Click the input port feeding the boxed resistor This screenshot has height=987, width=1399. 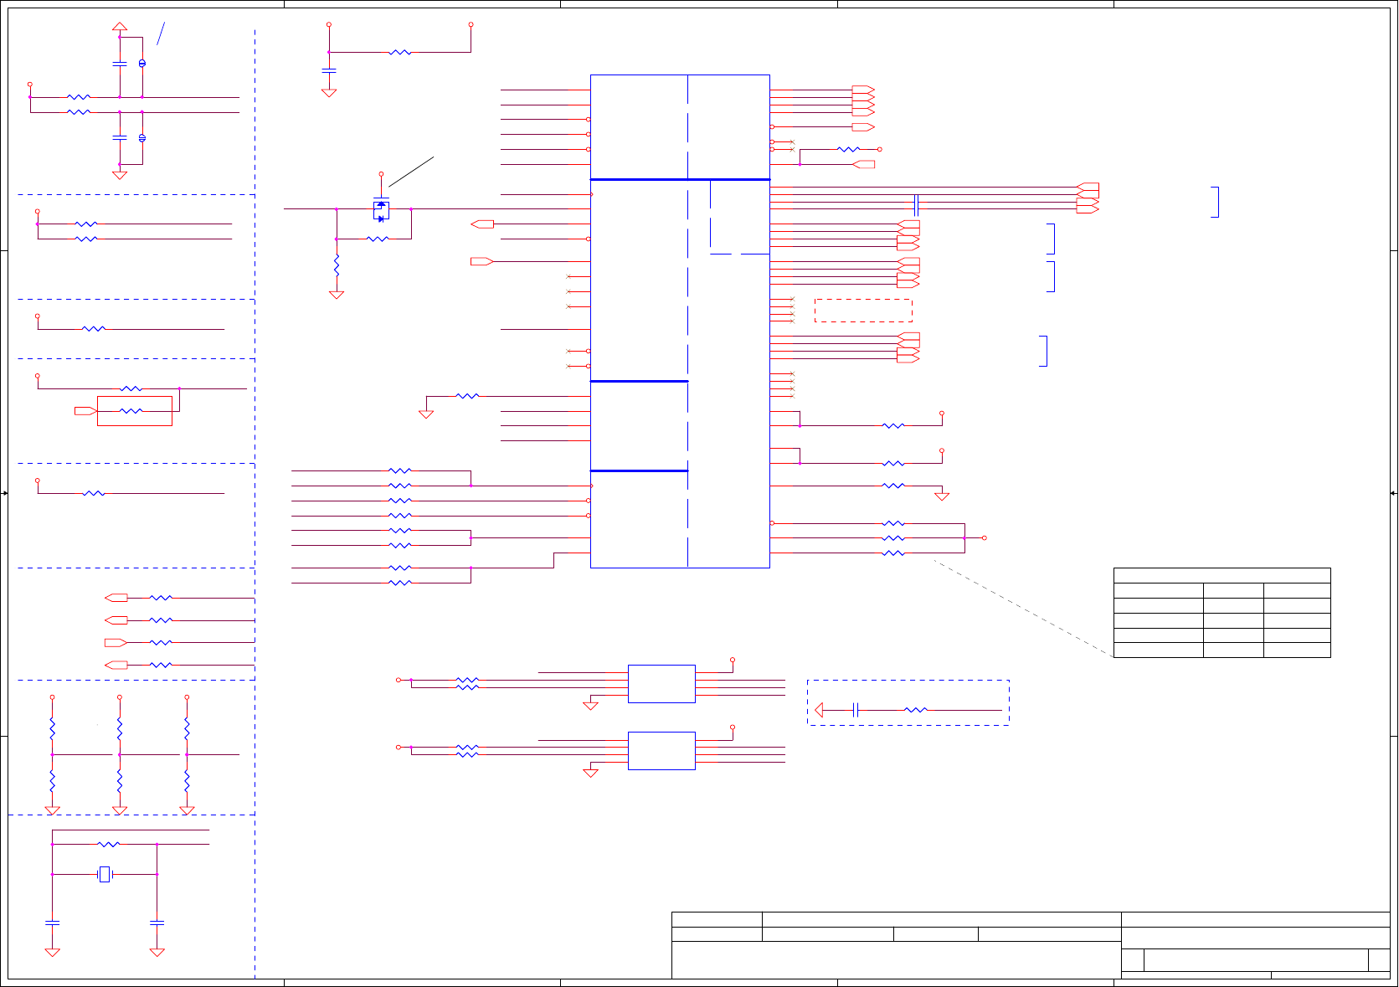[86, 411]
